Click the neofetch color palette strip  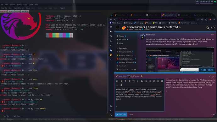point(59,35)
